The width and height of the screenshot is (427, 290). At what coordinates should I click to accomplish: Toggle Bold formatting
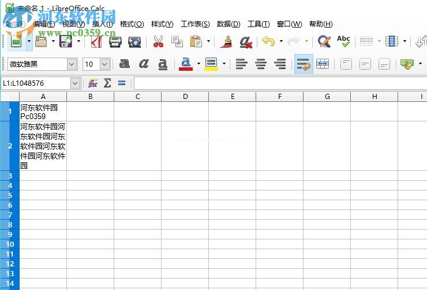pos(125,64)
